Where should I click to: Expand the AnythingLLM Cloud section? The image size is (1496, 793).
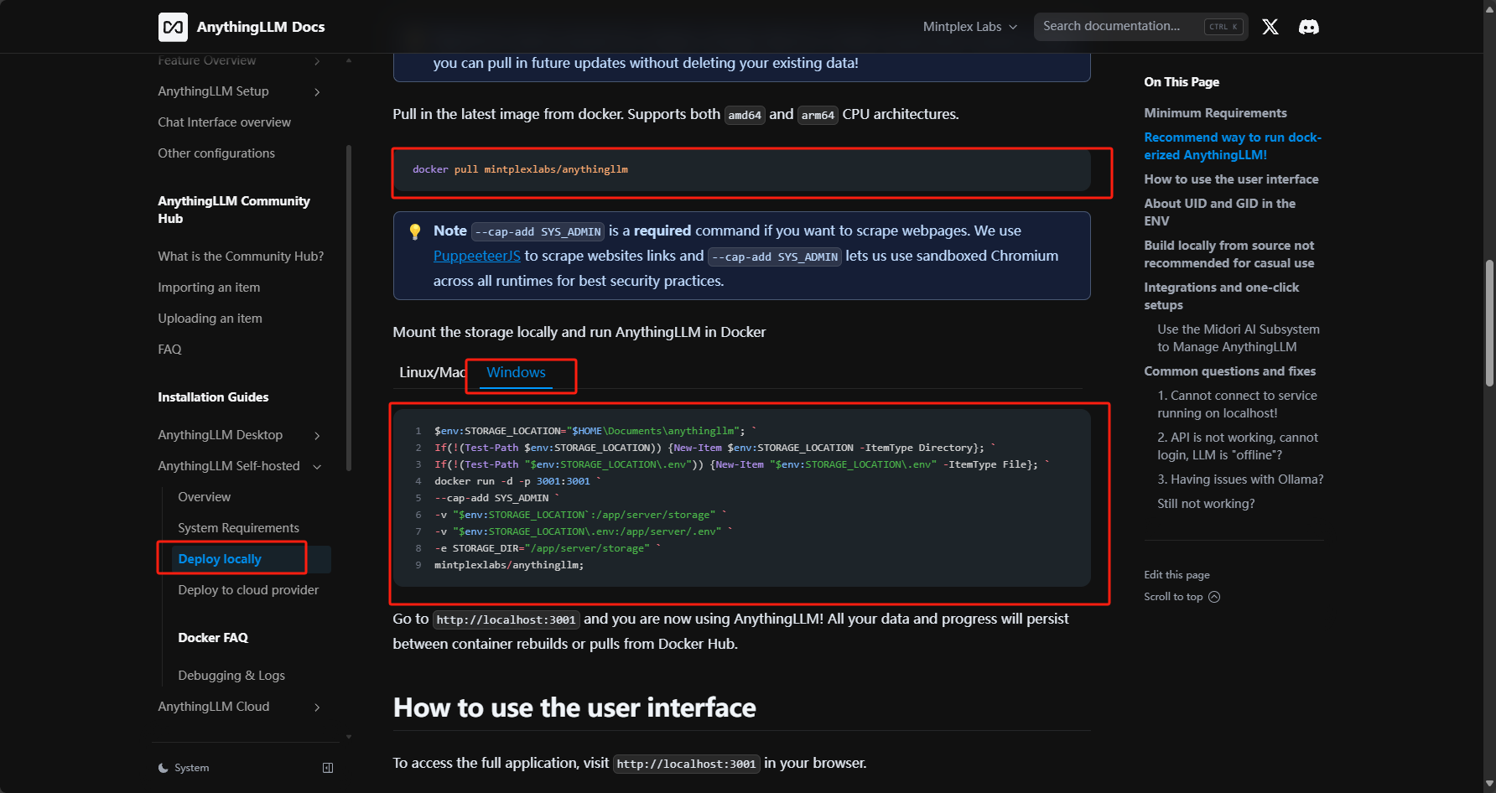tap(317, 707)
